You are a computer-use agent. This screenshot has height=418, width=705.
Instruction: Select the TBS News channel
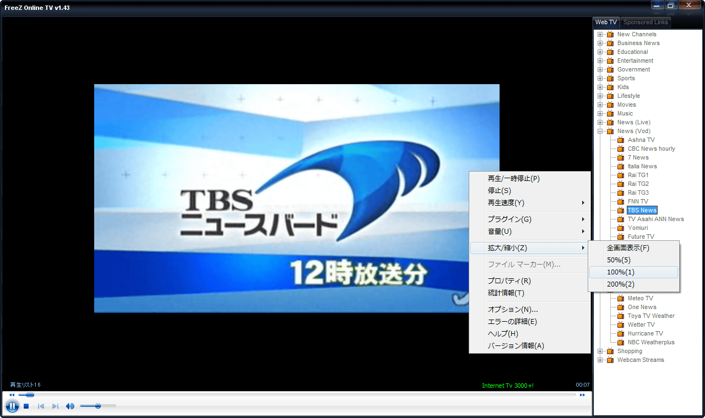click(x=642, y=210)
